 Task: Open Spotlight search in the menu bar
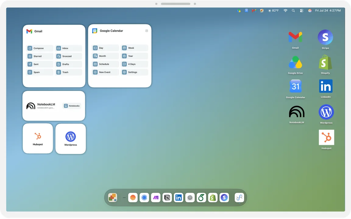293,11
